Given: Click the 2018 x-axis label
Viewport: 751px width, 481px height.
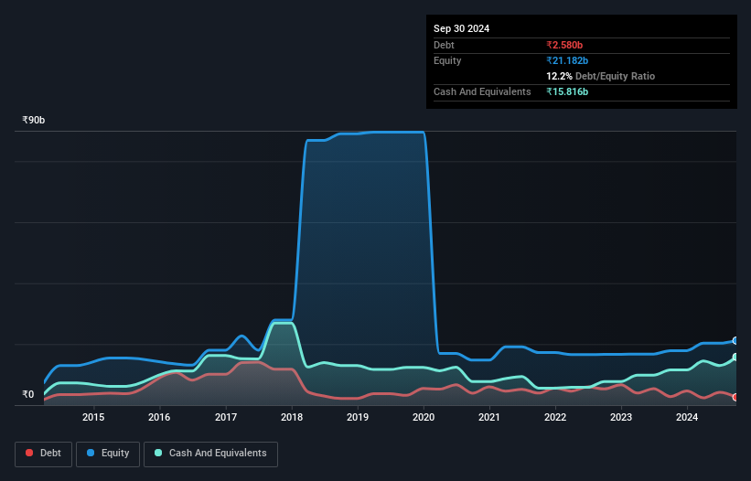Looking at the screenshot, I should coord(292,417).
